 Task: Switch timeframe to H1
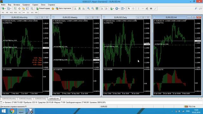(20, 13)
